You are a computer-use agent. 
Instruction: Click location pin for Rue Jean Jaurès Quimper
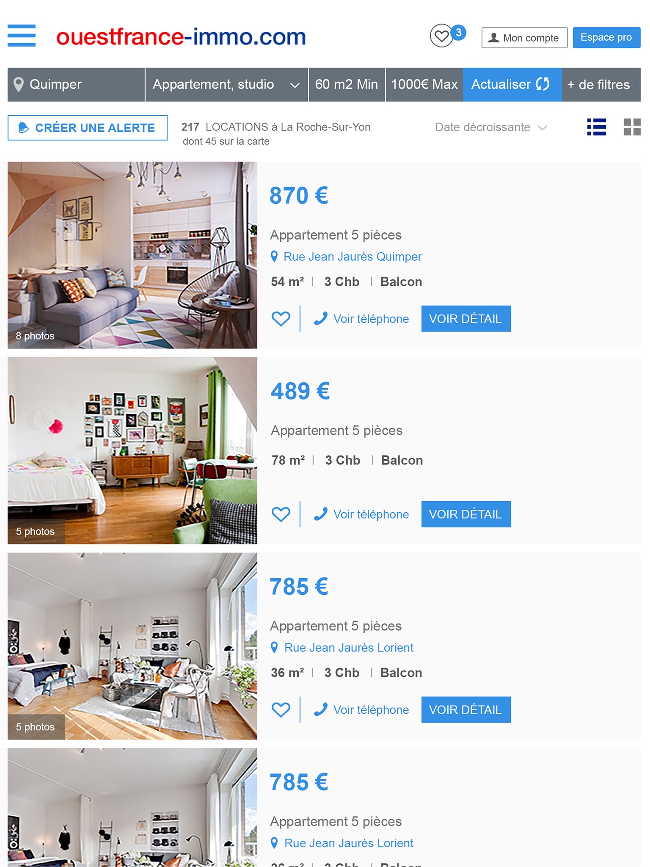click(274, 257)
